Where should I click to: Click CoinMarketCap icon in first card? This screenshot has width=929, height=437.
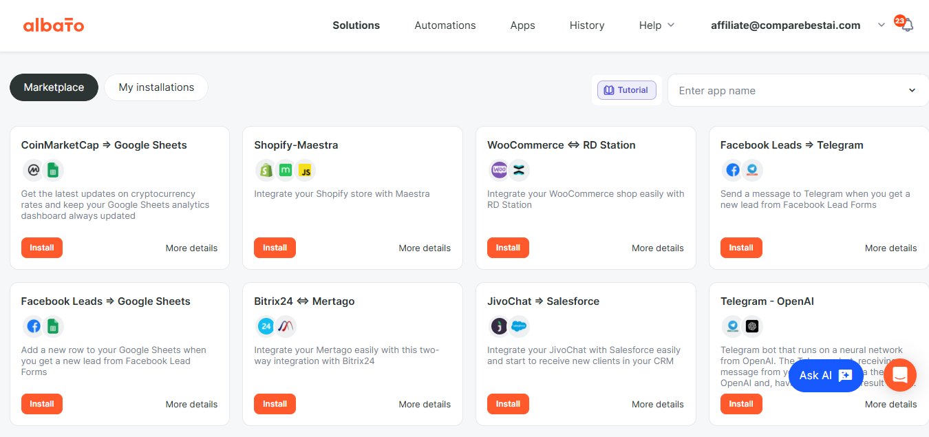(33, 170)
